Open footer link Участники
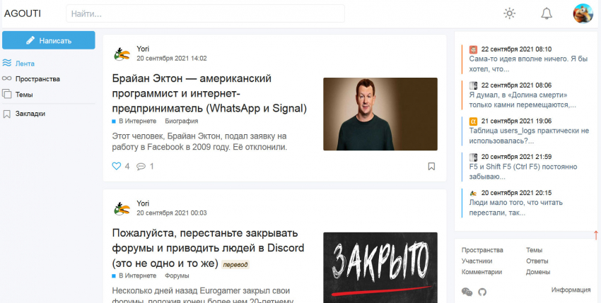This screenshot has height=303, width=601. pyautogui.click(x=477, y=261)
